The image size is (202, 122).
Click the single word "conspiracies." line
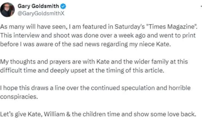(19, 97)
